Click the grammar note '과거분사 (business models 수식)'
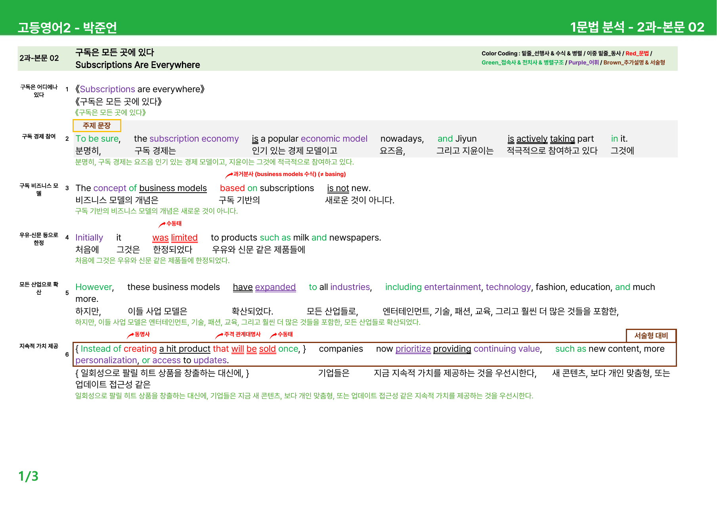Viewport: 717px width, 506px height. point(275,174)
